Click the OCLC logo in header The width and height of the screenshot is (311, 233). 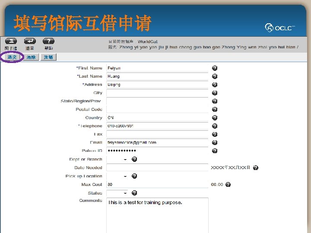pos(279,28)
